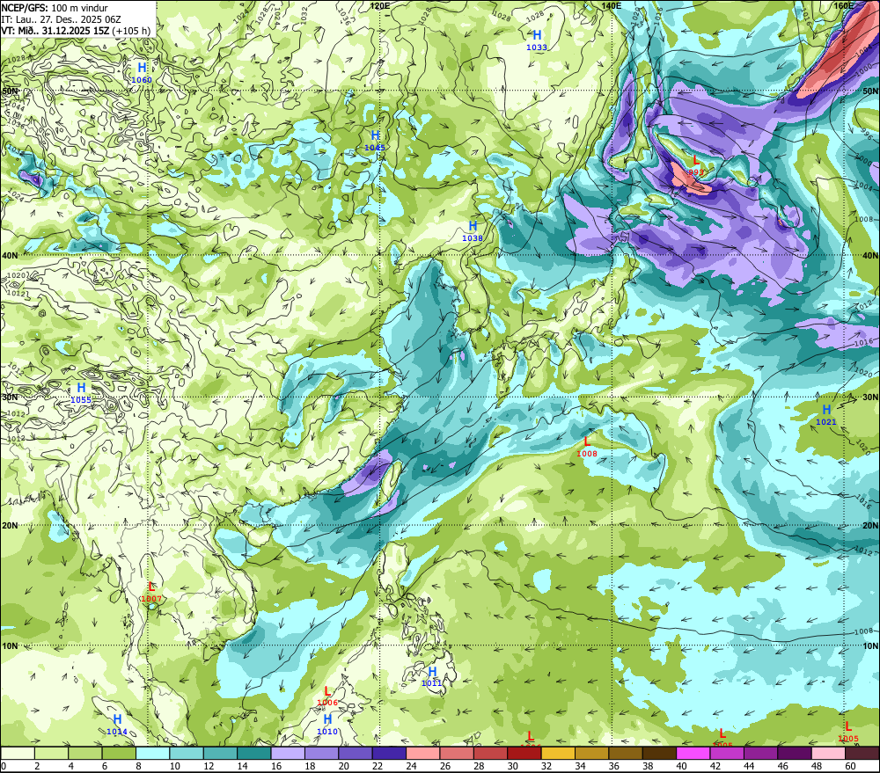Pick the light cyan 8–10 legend swatch
Screen dimensions: 880x773
coord(152,753)
